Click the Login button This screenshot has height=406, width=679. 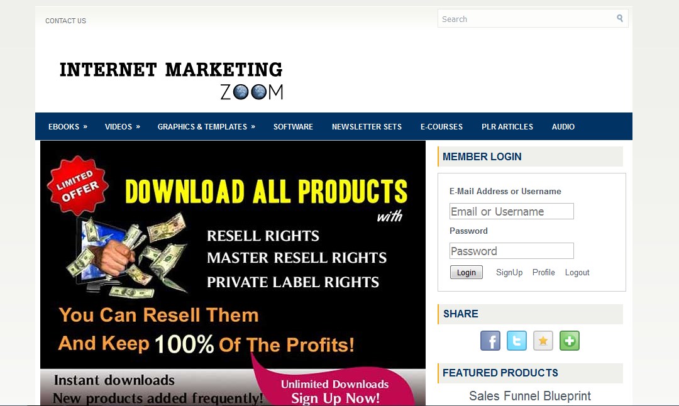pos(466,272)
